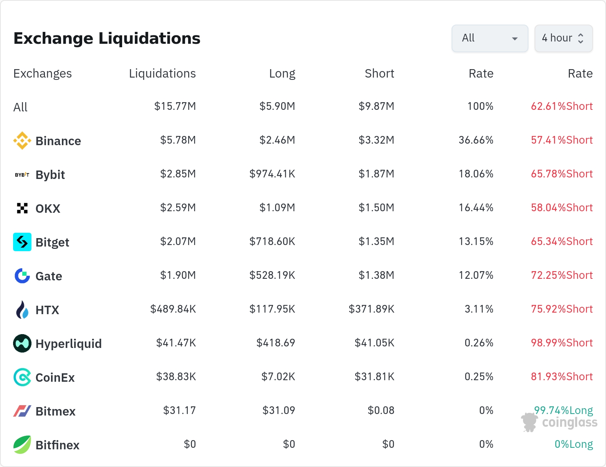Open the 4 hour timeframe selector

tap(563, 38)
